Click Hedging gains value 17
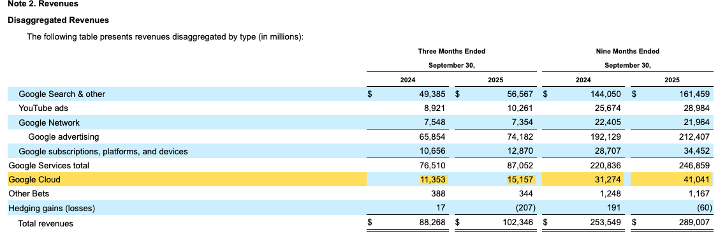 coord(441,208)
